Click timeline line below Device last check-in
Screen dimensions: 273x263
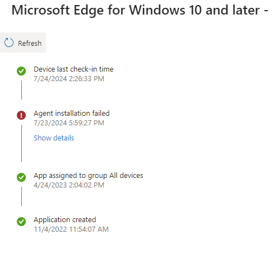[x=21, y=90]
